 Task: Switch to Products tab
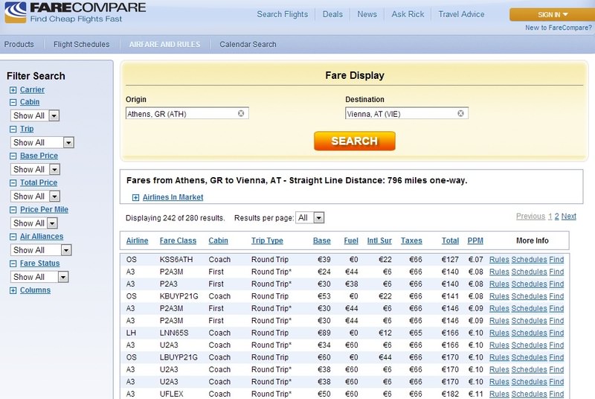pyautogui.click(x=19, y=45)
